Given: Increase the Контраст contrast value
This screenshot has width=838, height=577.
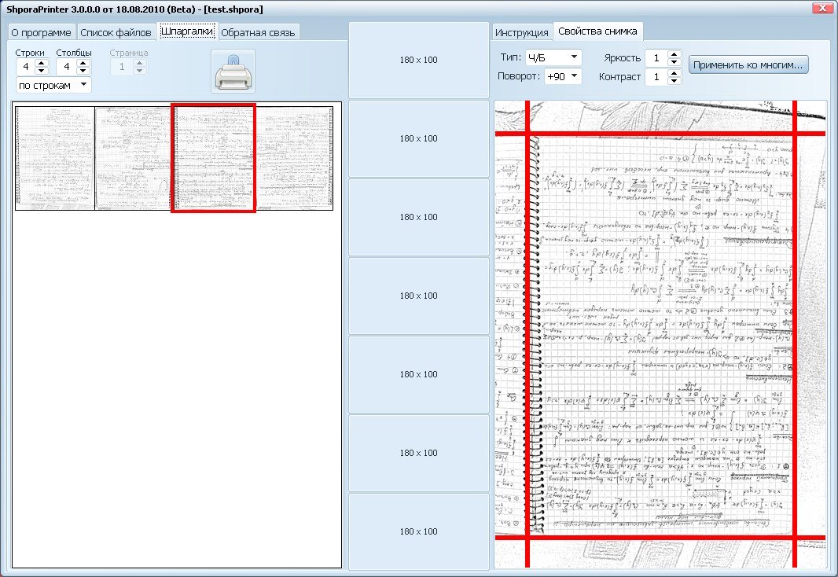Looking at the screenshot, I should [x=674, y=73].
